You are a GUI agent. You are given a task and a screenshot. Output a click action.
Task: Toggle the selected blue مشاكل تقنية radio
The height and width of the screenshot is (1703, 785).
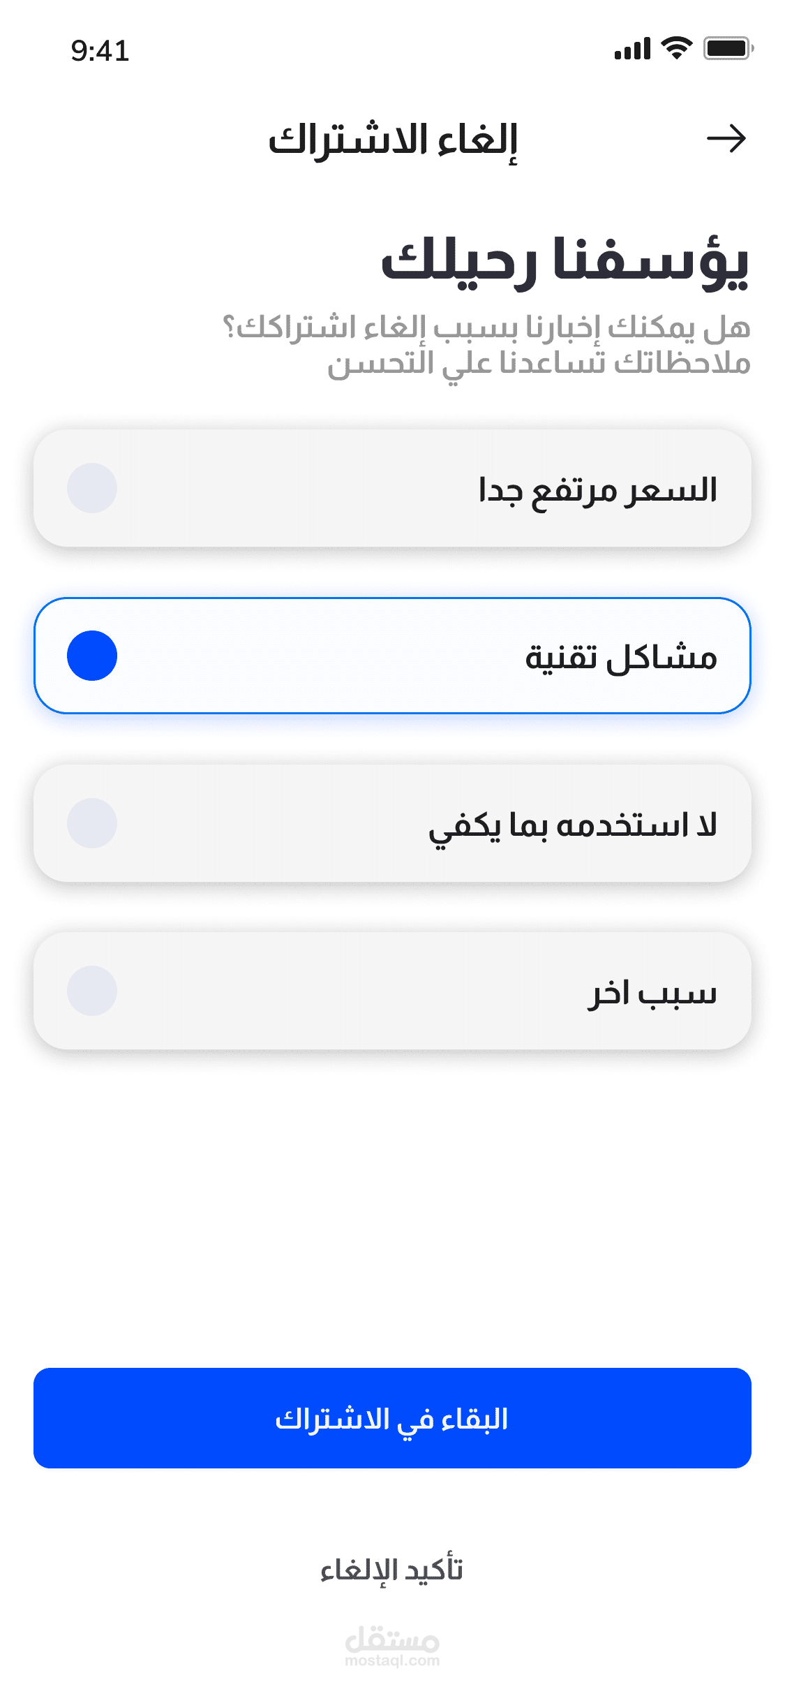click(92, 656)
